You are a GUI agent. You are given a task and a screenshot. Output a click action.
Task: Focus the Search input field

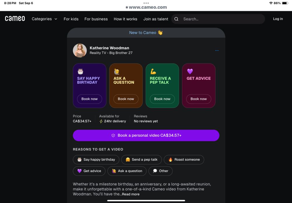click(x=218, y=19)
